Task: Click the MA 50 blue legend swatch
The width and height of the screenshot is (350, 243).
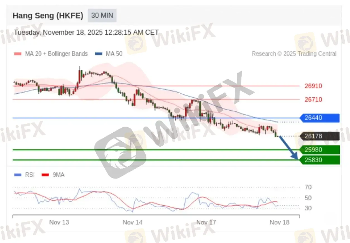Action: point(99,54)
